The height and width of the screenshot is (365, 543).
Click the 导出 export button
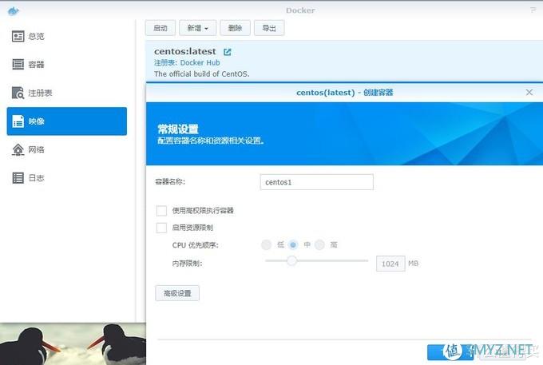pos(269,28)
